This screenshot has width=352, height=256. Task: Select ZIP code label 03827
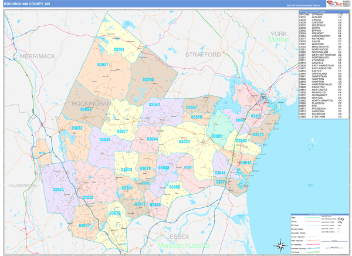point(188,167)
